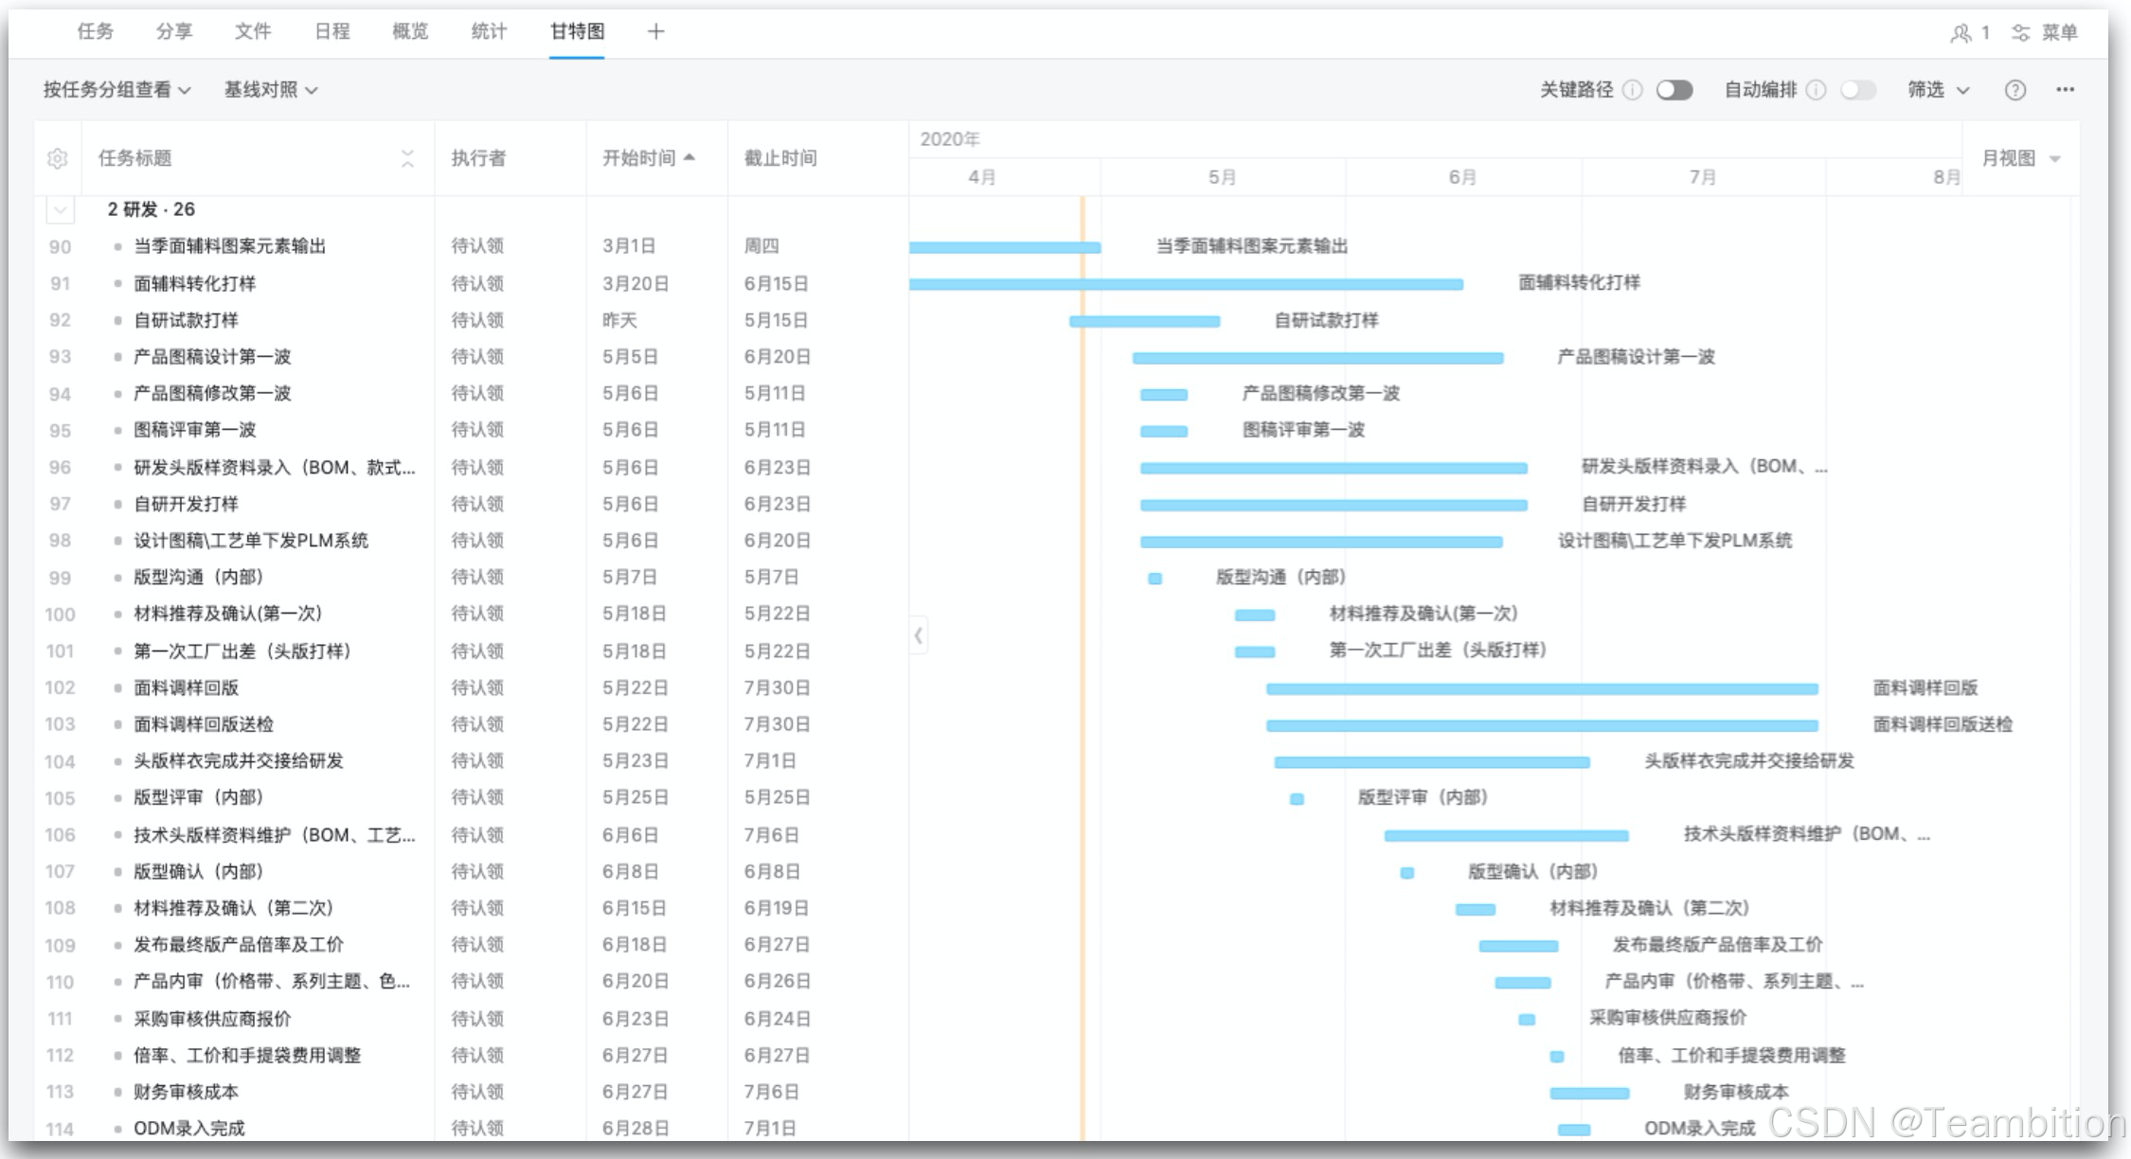Screen dimensions: 2131x1159
Task: Collapse the task panel with left arrow handle
Action: point(918,635)
